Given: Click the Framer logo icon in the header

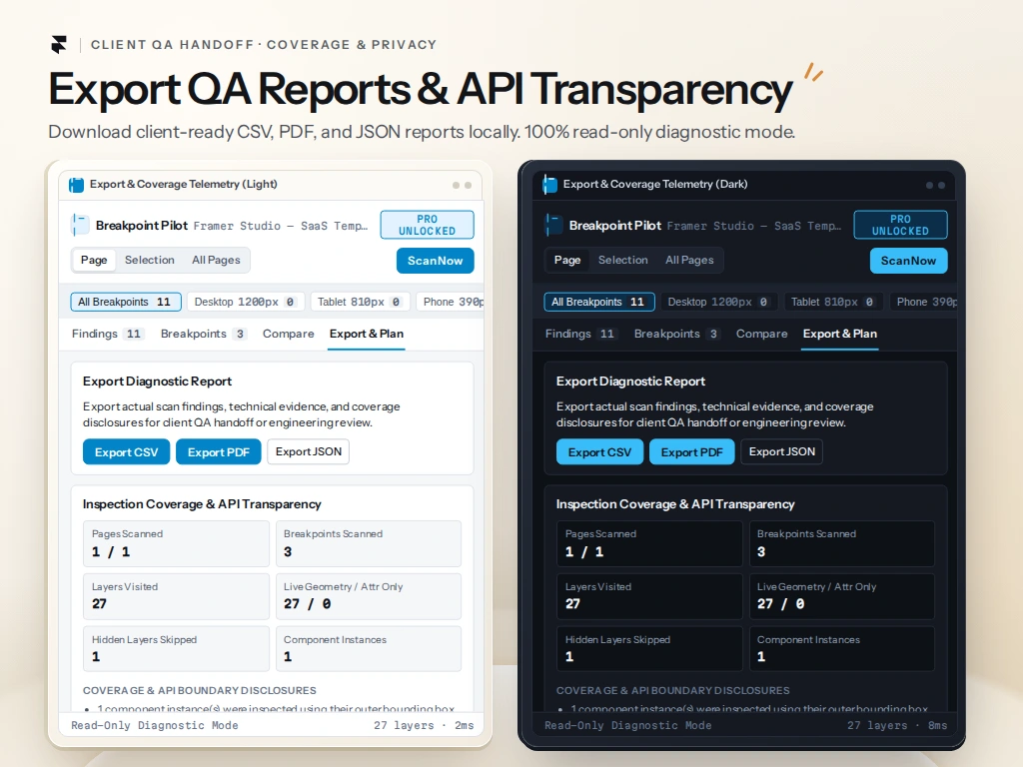Looking at the screenshot, I should (59, 44).
